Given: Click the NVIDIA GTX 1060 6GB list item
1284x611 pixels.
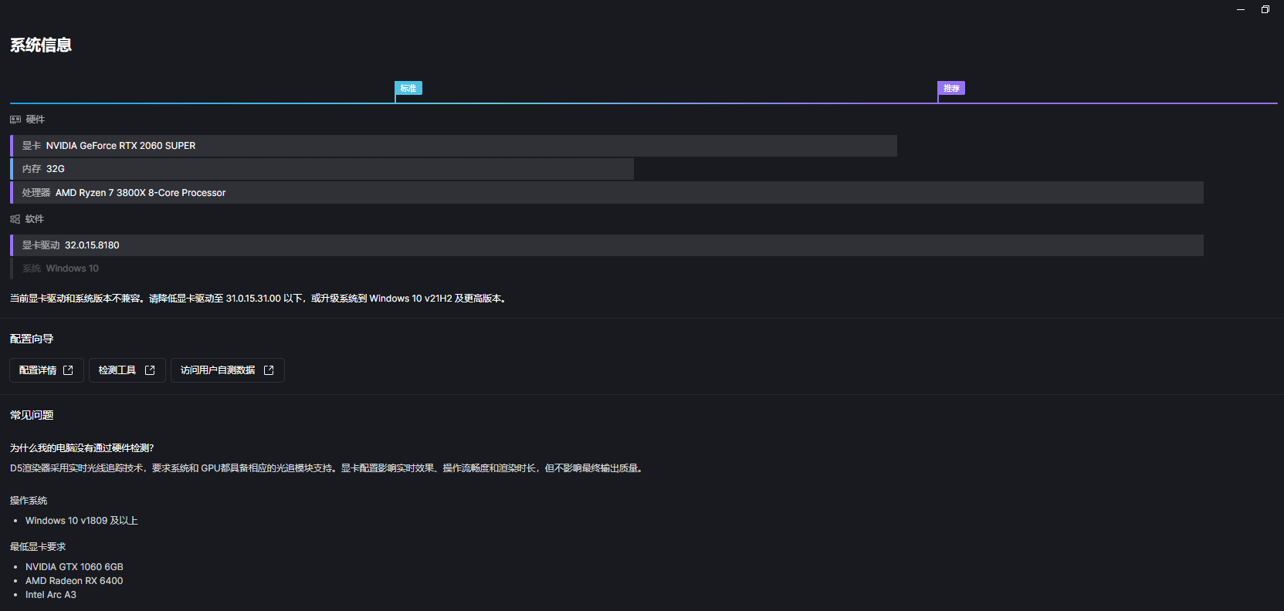Looking at the screenshot, I should coord(74,567).
